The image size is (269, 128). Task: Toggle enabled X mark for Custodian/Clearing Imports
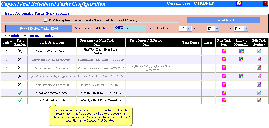(20, 51)
